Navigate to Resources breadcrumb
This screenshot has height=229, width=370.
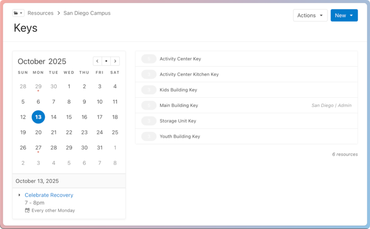(x=40, y=13)
